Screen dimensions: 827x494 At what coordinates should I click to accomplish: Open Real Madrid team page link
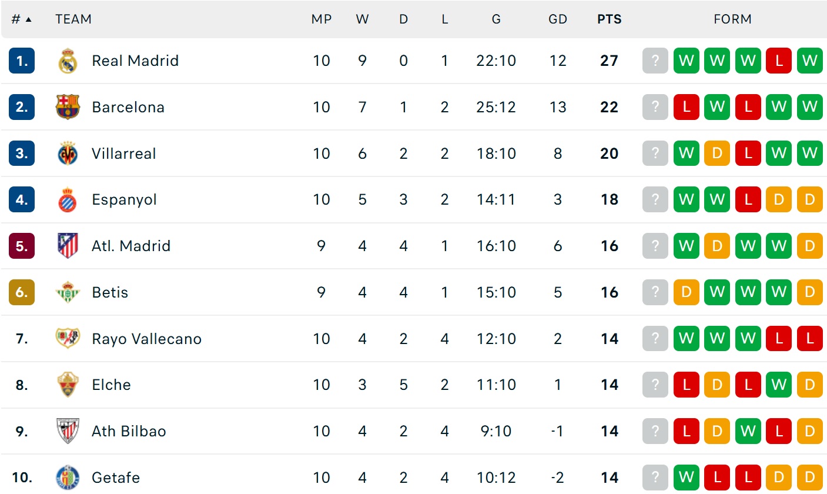pos(135,61)
